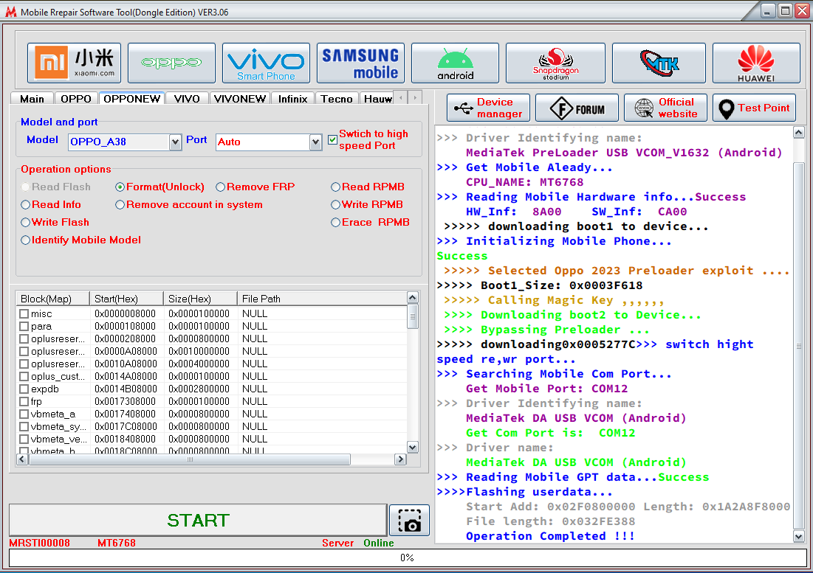813x573 pixels.
Task: Open the Model dropdown arrow
Action: [175, 142]
